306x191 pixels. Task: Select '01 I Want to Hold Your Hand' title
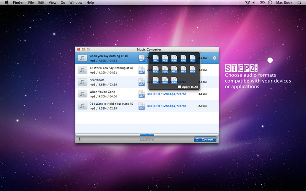tap(111, 104)
